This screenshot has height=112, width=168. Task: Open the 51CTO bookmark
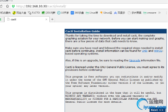click(34, 13)
